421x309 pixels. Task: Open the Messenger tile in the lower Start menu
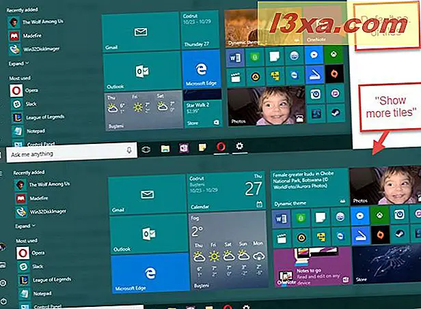[359, 216]
